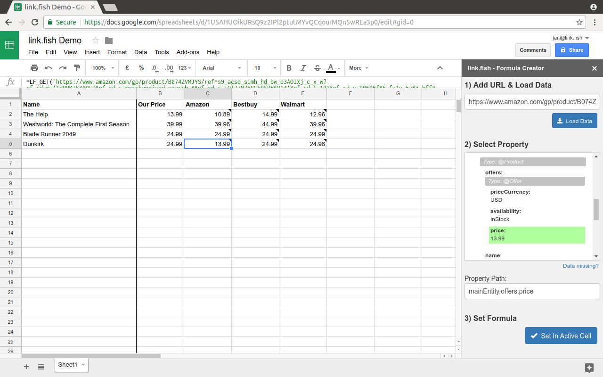Image resolution: width=603 pixels, height=377 pixels.
Task: Open the text color picker
Action: click(x=333, y=68)
